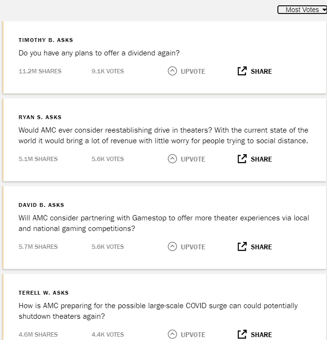Image resolution: width=327 pixels, height=340 pixels.
Task: Click upvote circle icon on Terell W.'s question
Action: (x=172, y=334)
